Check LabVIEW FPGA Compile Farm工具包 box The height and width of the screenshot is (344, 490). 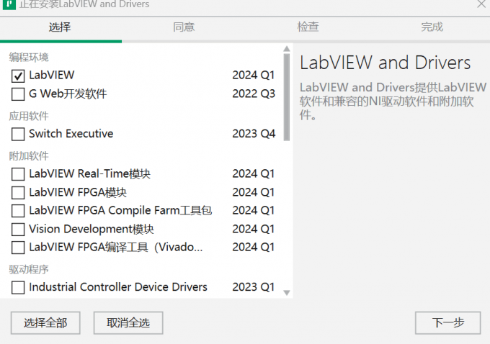(18, 211)
